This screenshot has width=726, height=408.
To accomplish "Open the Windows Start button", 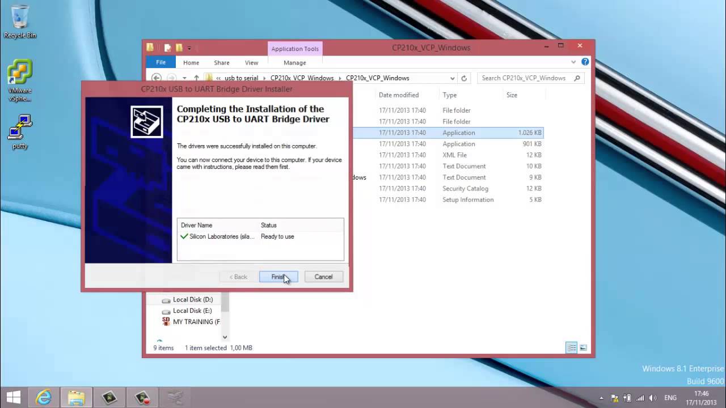I will 14,397.
